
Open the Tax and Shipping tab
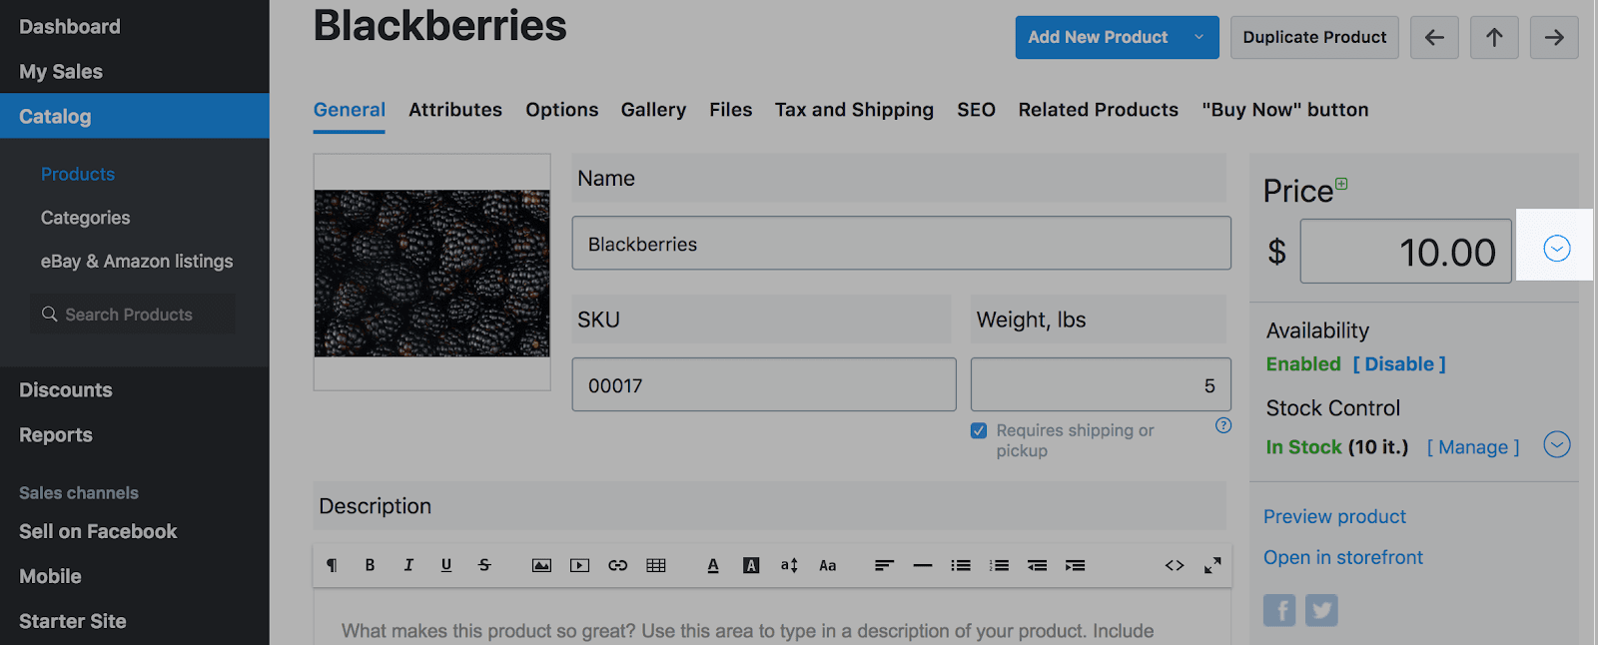854,110
